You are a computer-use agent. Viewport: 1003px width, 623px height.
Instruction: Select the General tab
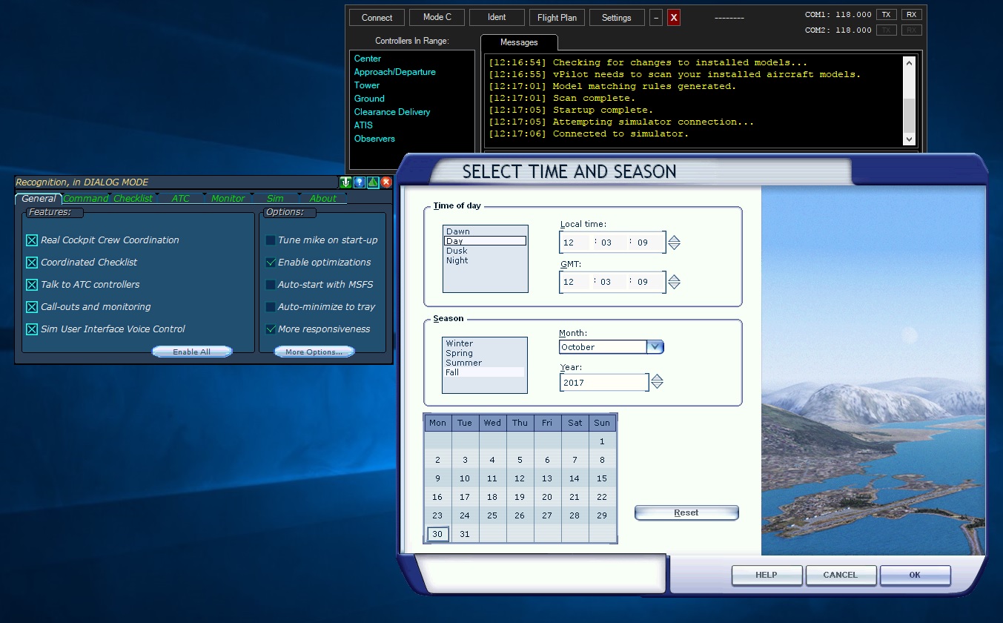[39, 199]
